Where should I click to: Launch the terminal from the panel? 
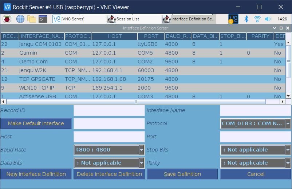point(43,19)
